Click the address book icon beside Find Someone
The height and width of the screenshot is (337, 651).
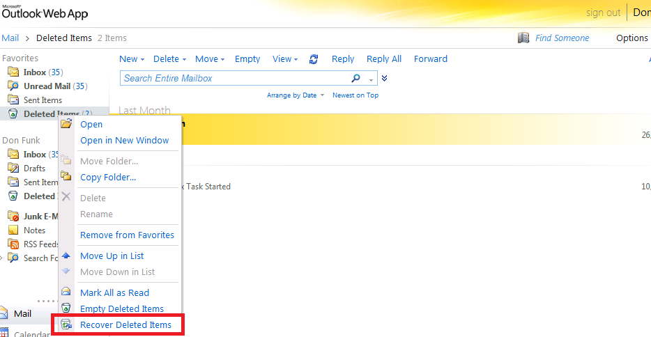click(523, 38)
